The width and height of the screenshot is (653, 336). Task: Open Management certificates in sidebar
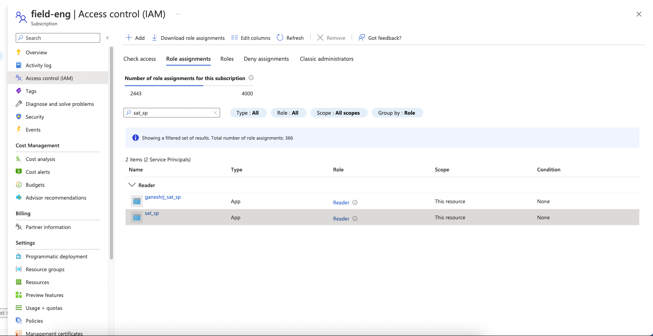click(x=54, y=333)
